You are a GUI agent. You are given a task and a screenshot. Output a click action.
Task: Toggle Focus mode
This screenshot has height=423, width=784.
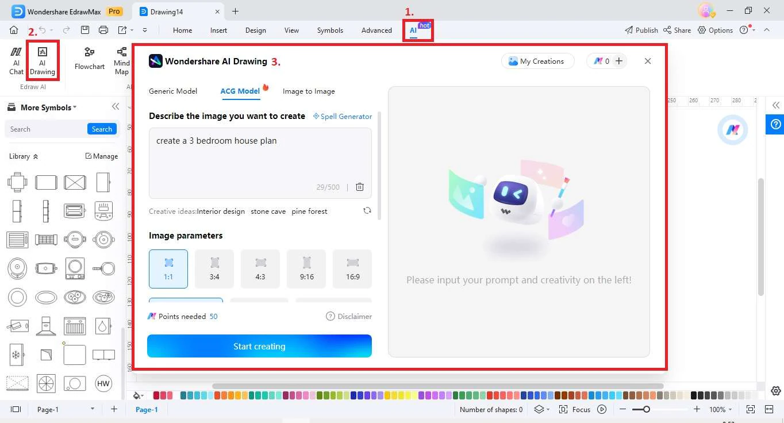(x=575, y=409)
